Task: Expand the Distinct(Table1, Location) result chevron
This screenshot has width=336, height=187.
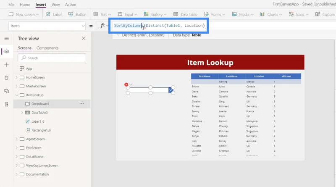Action: 118,35
